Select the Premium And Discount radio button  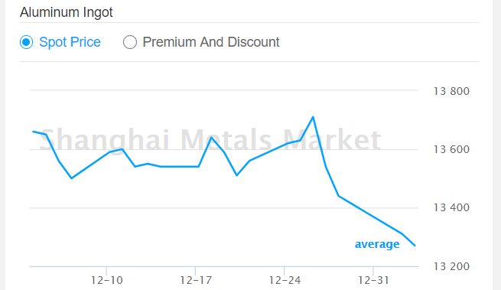pyautogui.click(x=130, y=42)
